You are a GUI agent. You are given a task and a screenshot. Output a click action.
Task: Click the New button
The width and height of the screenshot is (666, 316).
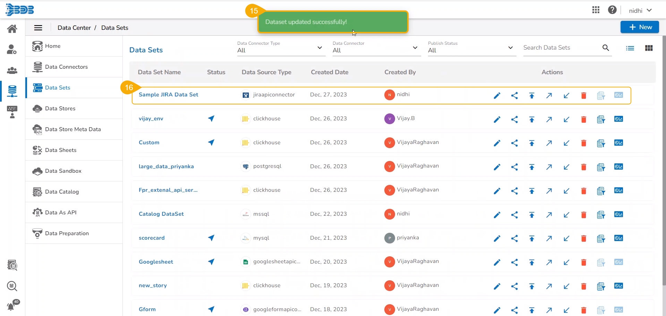click(639, 27)
